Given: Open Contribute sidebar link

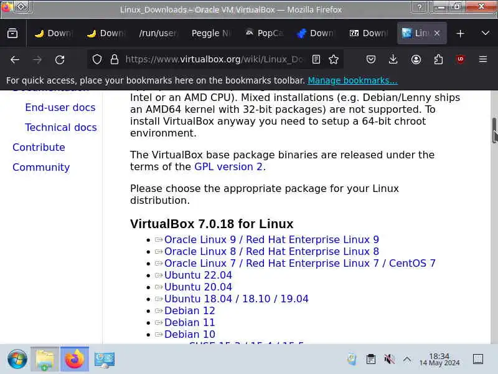Looking at the screenshot, I should click(x=39, y=147).
